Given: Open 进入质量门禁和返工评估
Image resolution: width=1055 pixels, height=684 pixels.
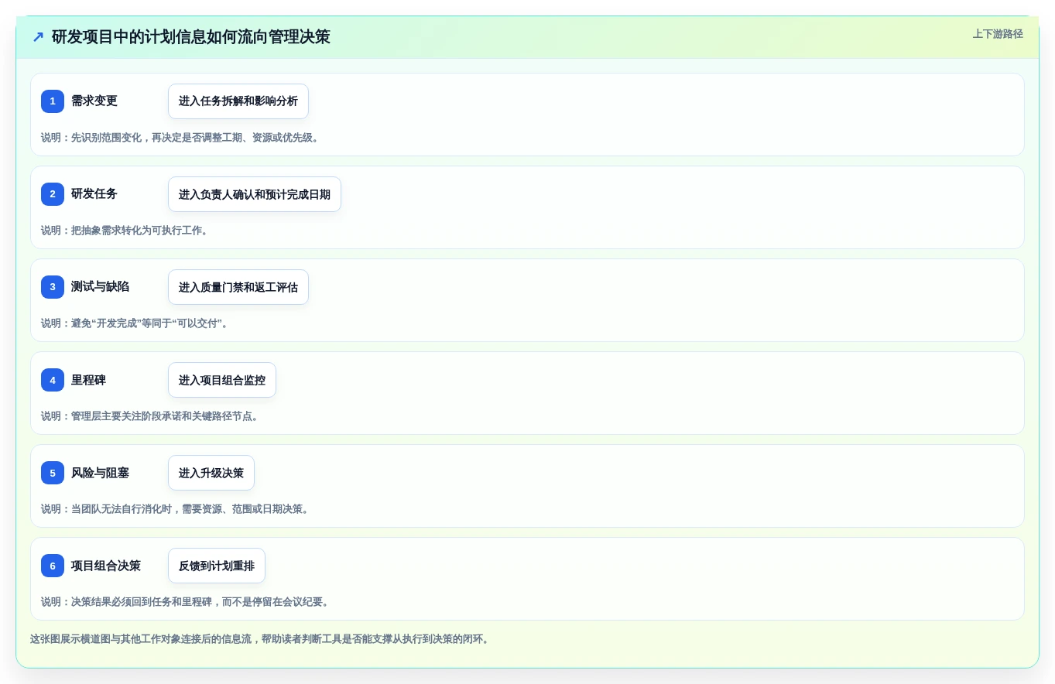Looking at the screenshot, I should pos(238,287).
